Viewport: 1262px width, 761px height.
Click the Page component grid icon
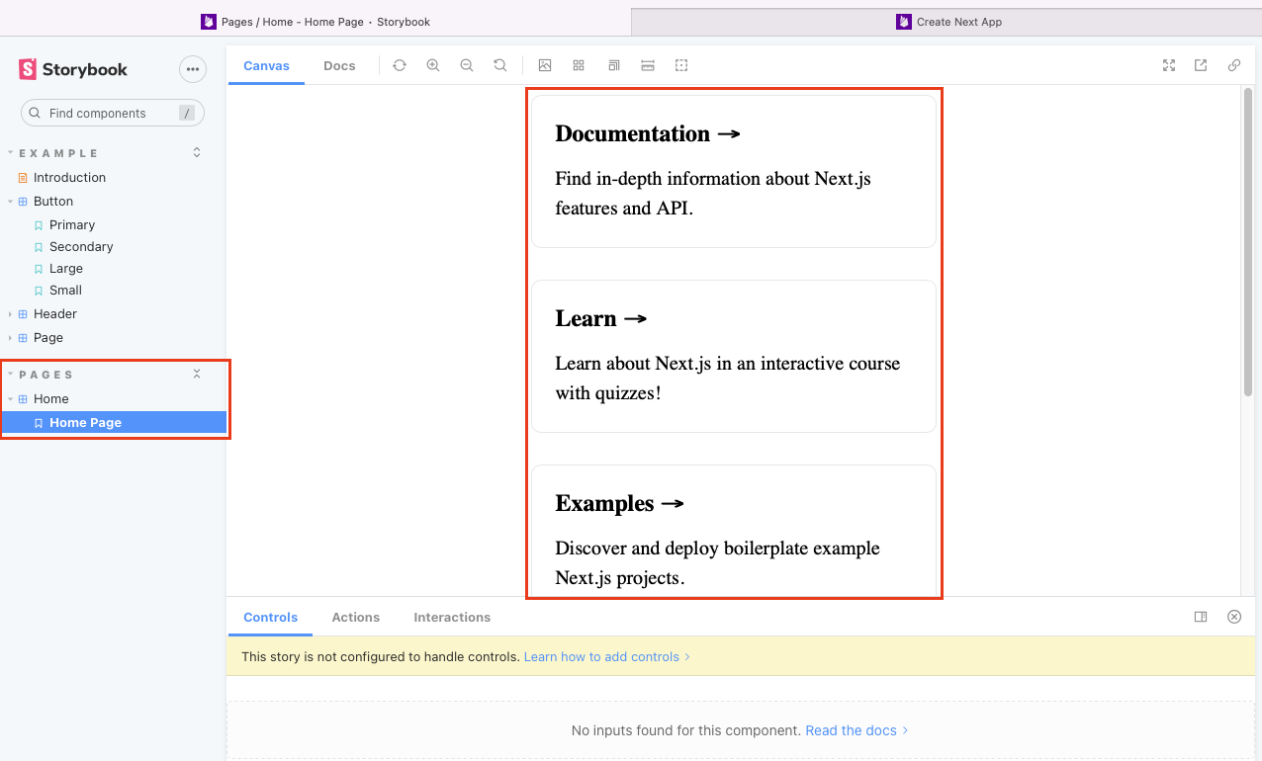[23, 338]
